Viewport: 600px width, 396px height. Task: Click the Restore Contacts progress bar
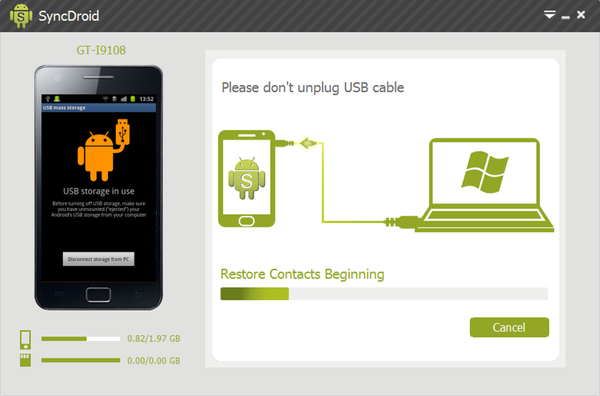coord(384,294)
